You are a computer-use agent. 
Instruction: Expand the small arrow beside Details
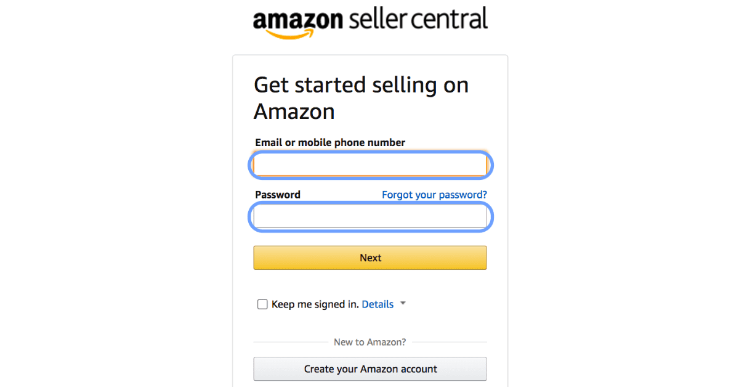pyautogui.click(x=403, y=304)
